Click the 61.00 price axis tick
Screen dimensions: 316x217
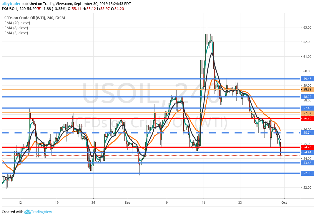(307, 57)
